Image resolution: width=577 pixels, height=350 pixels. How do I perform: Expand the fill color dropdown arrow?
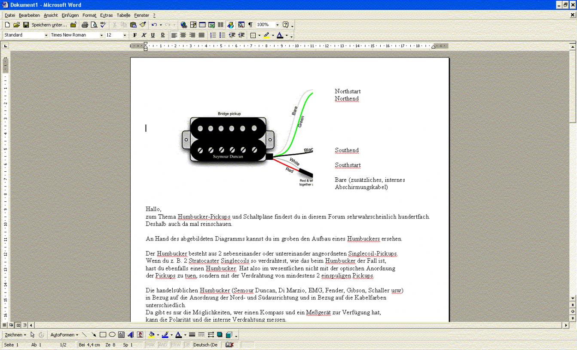tap(157, 335)
